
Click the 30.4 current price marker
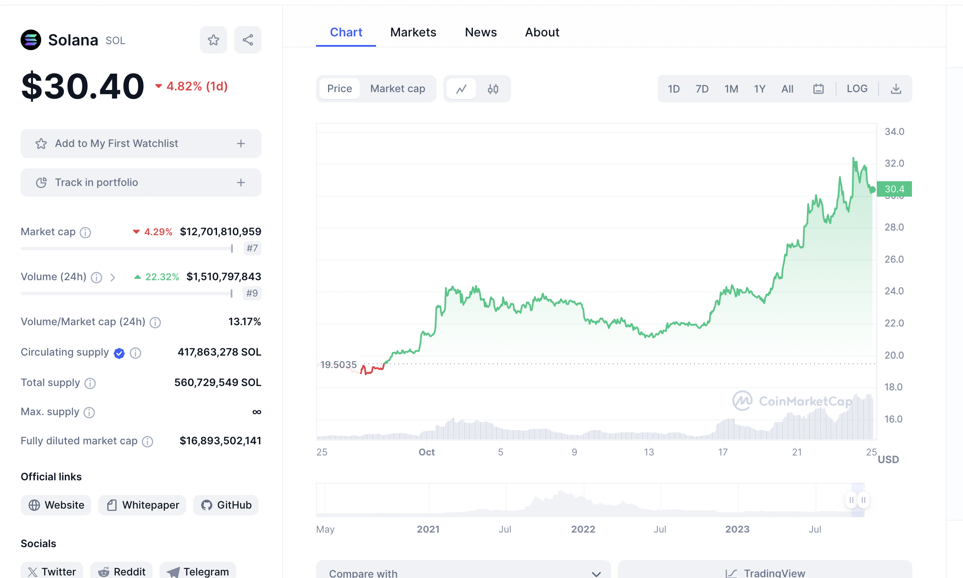894,189
